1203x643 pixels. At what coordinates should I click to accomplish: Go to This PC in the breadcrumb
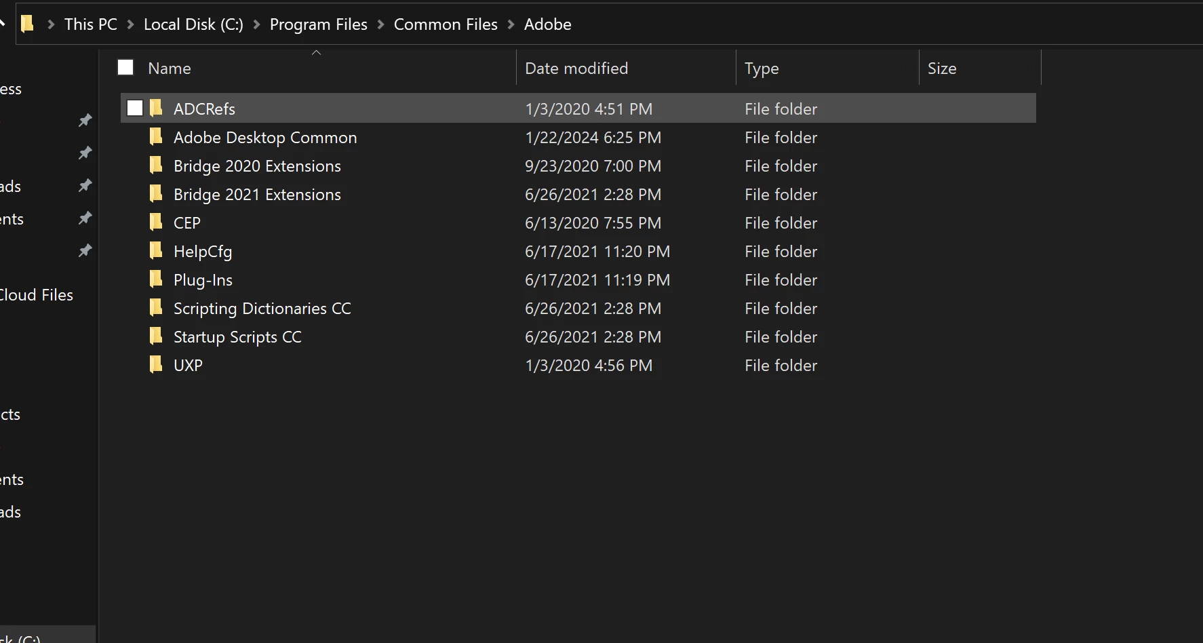tap(91, 24)
